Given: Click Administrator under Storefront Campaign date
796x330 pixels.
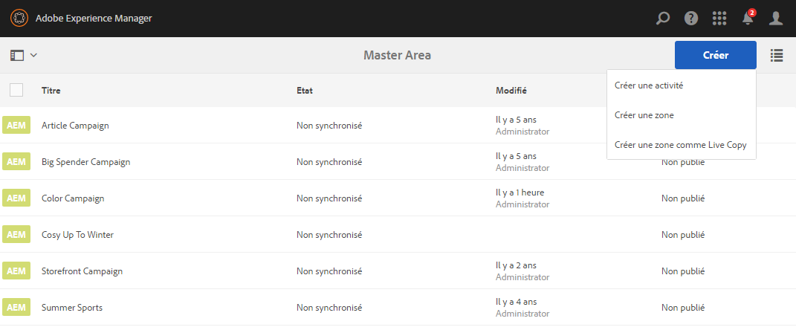Looking at the screenshot, I should pos(522,277).
